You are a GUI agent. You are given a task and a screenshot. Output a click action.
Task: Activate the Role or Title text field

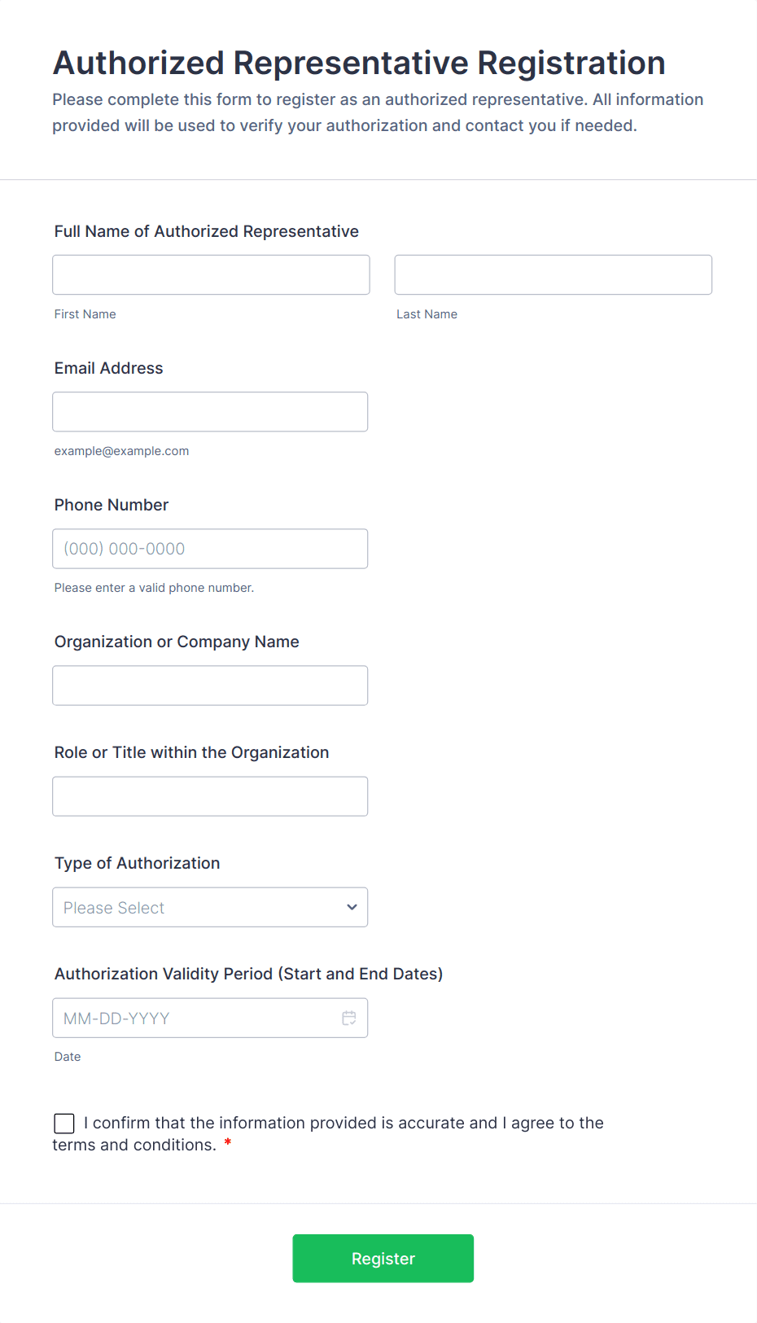click(x=210, y=796)
